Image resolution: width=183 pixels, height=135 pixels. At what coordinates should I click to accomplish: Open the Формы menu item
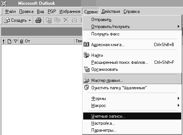[132, 98]
